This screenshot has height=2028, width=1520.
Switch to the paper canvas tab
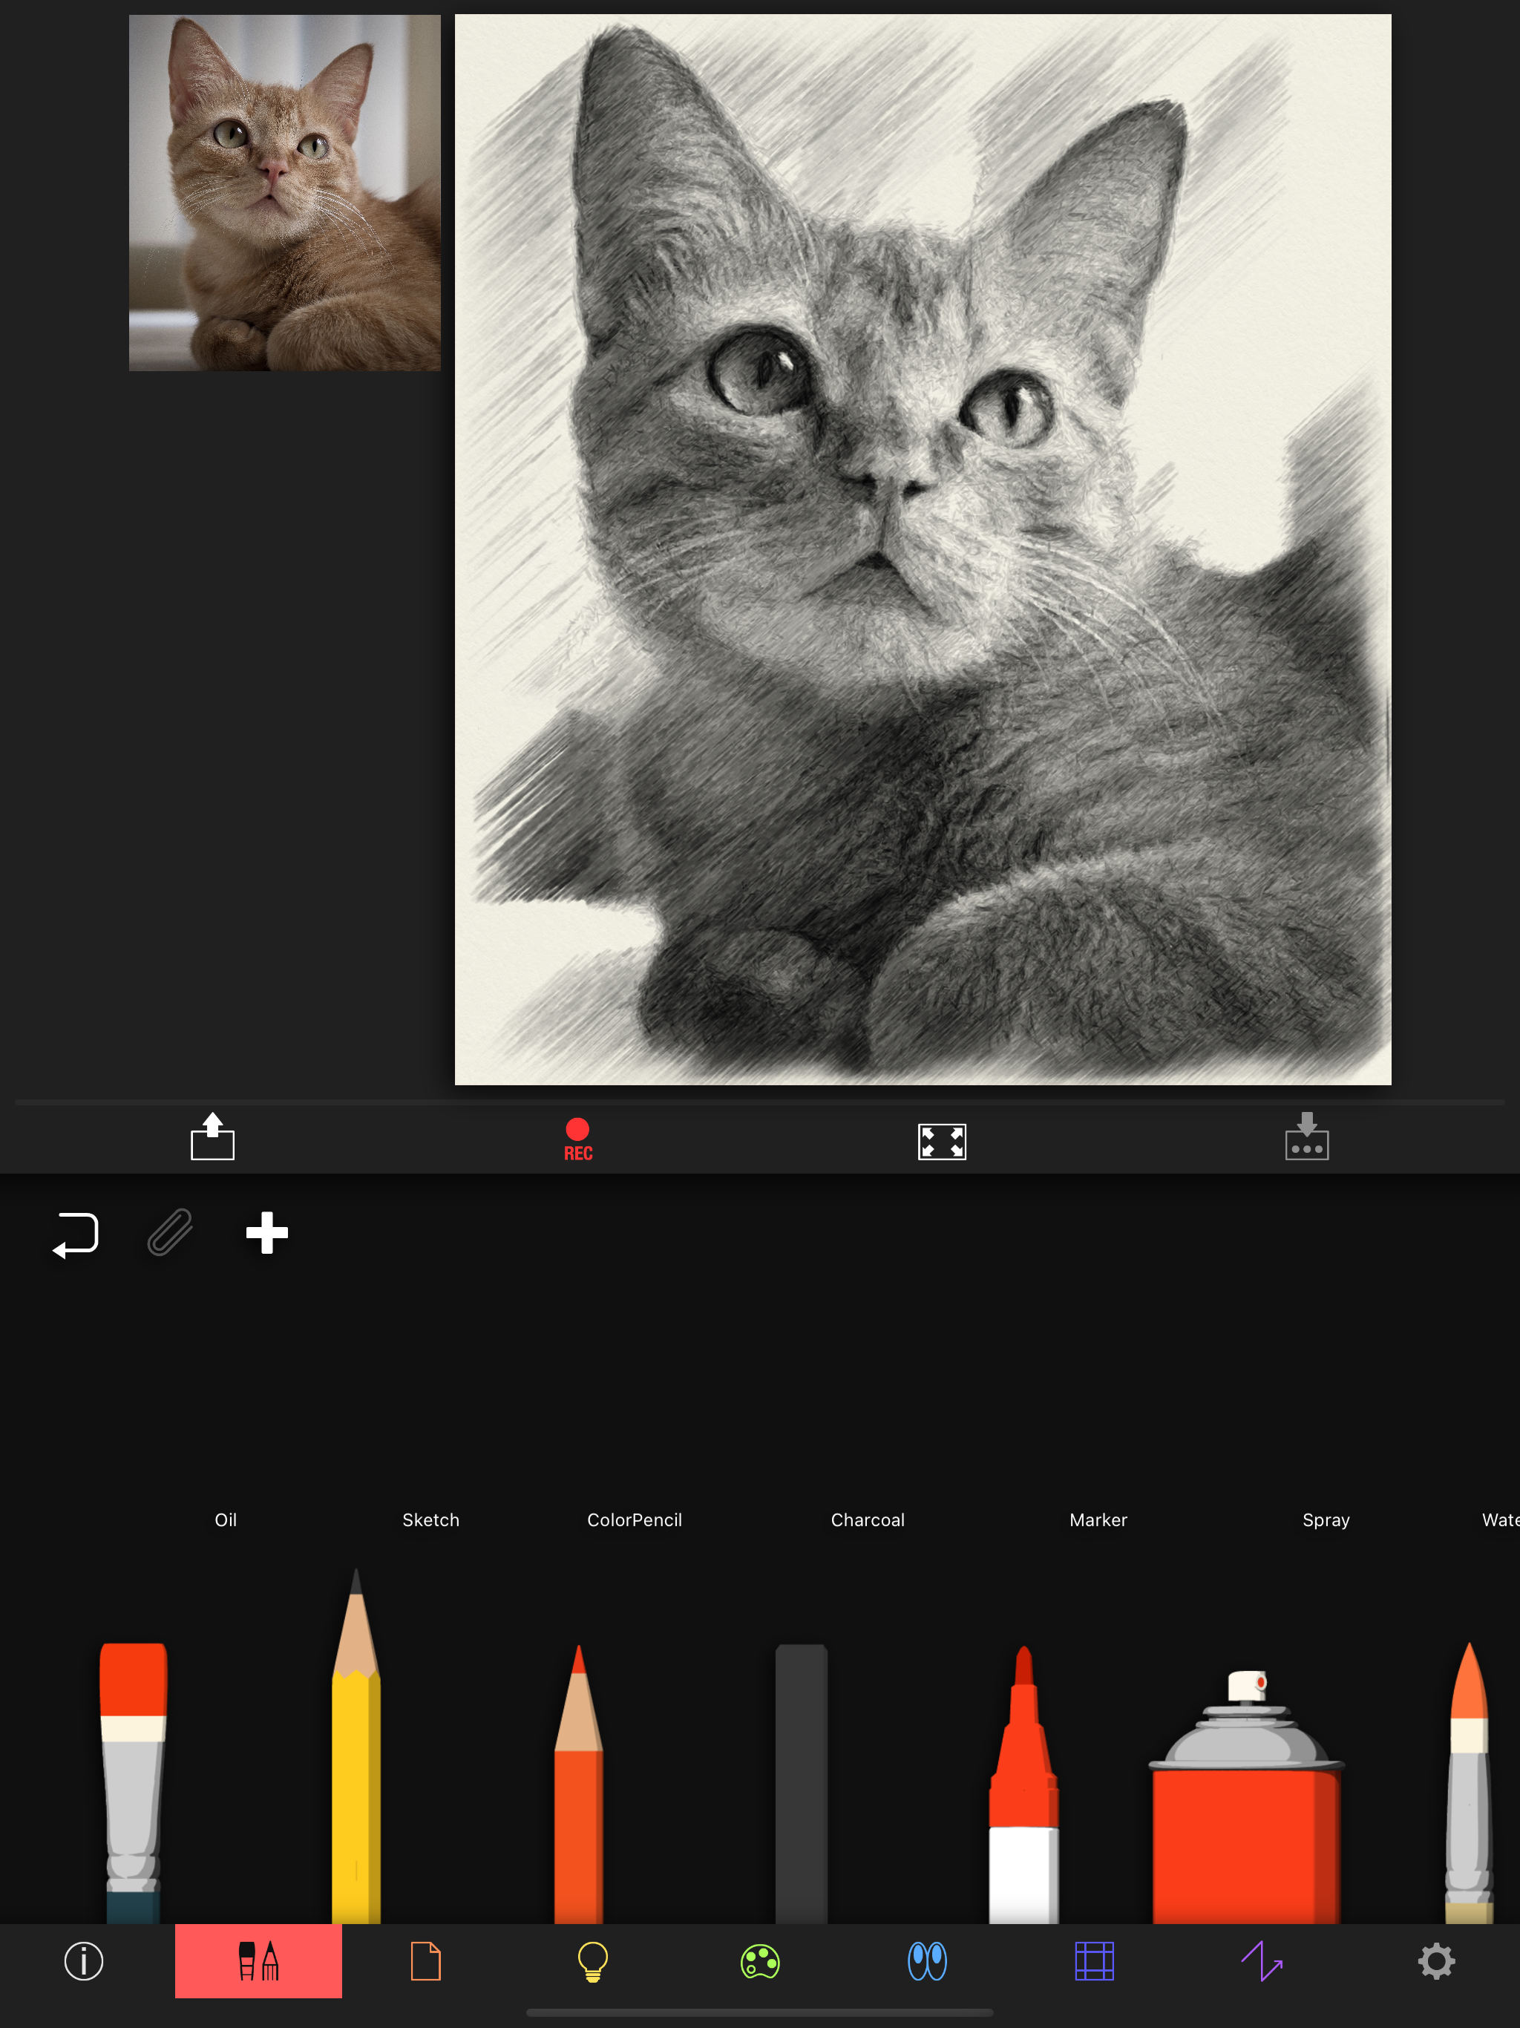click(x=425, y=1961)
